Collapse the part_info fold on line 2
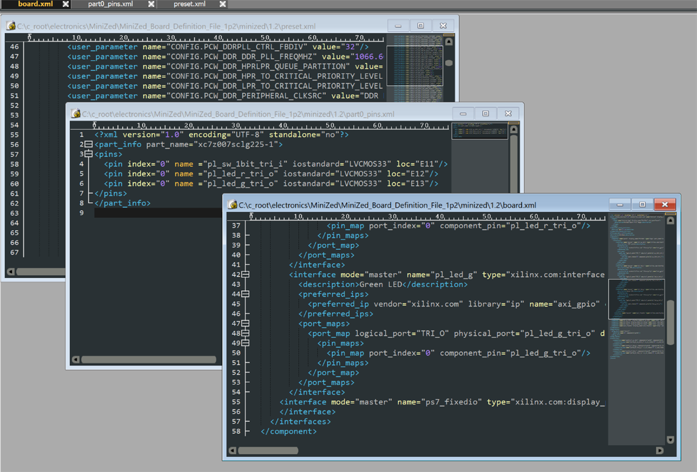The width and height of the screenshot is (697, 472). tap(89, 145)
